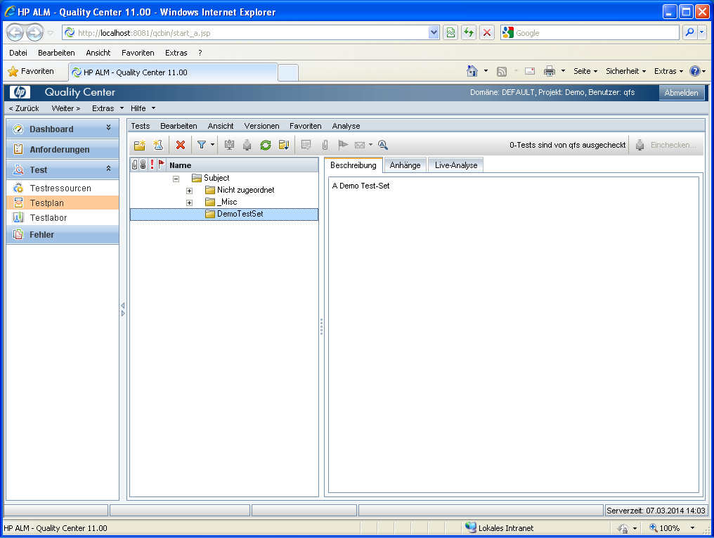Open the address bar history dropdown
This screenshot has height=538, width=714.
[434, 33]
